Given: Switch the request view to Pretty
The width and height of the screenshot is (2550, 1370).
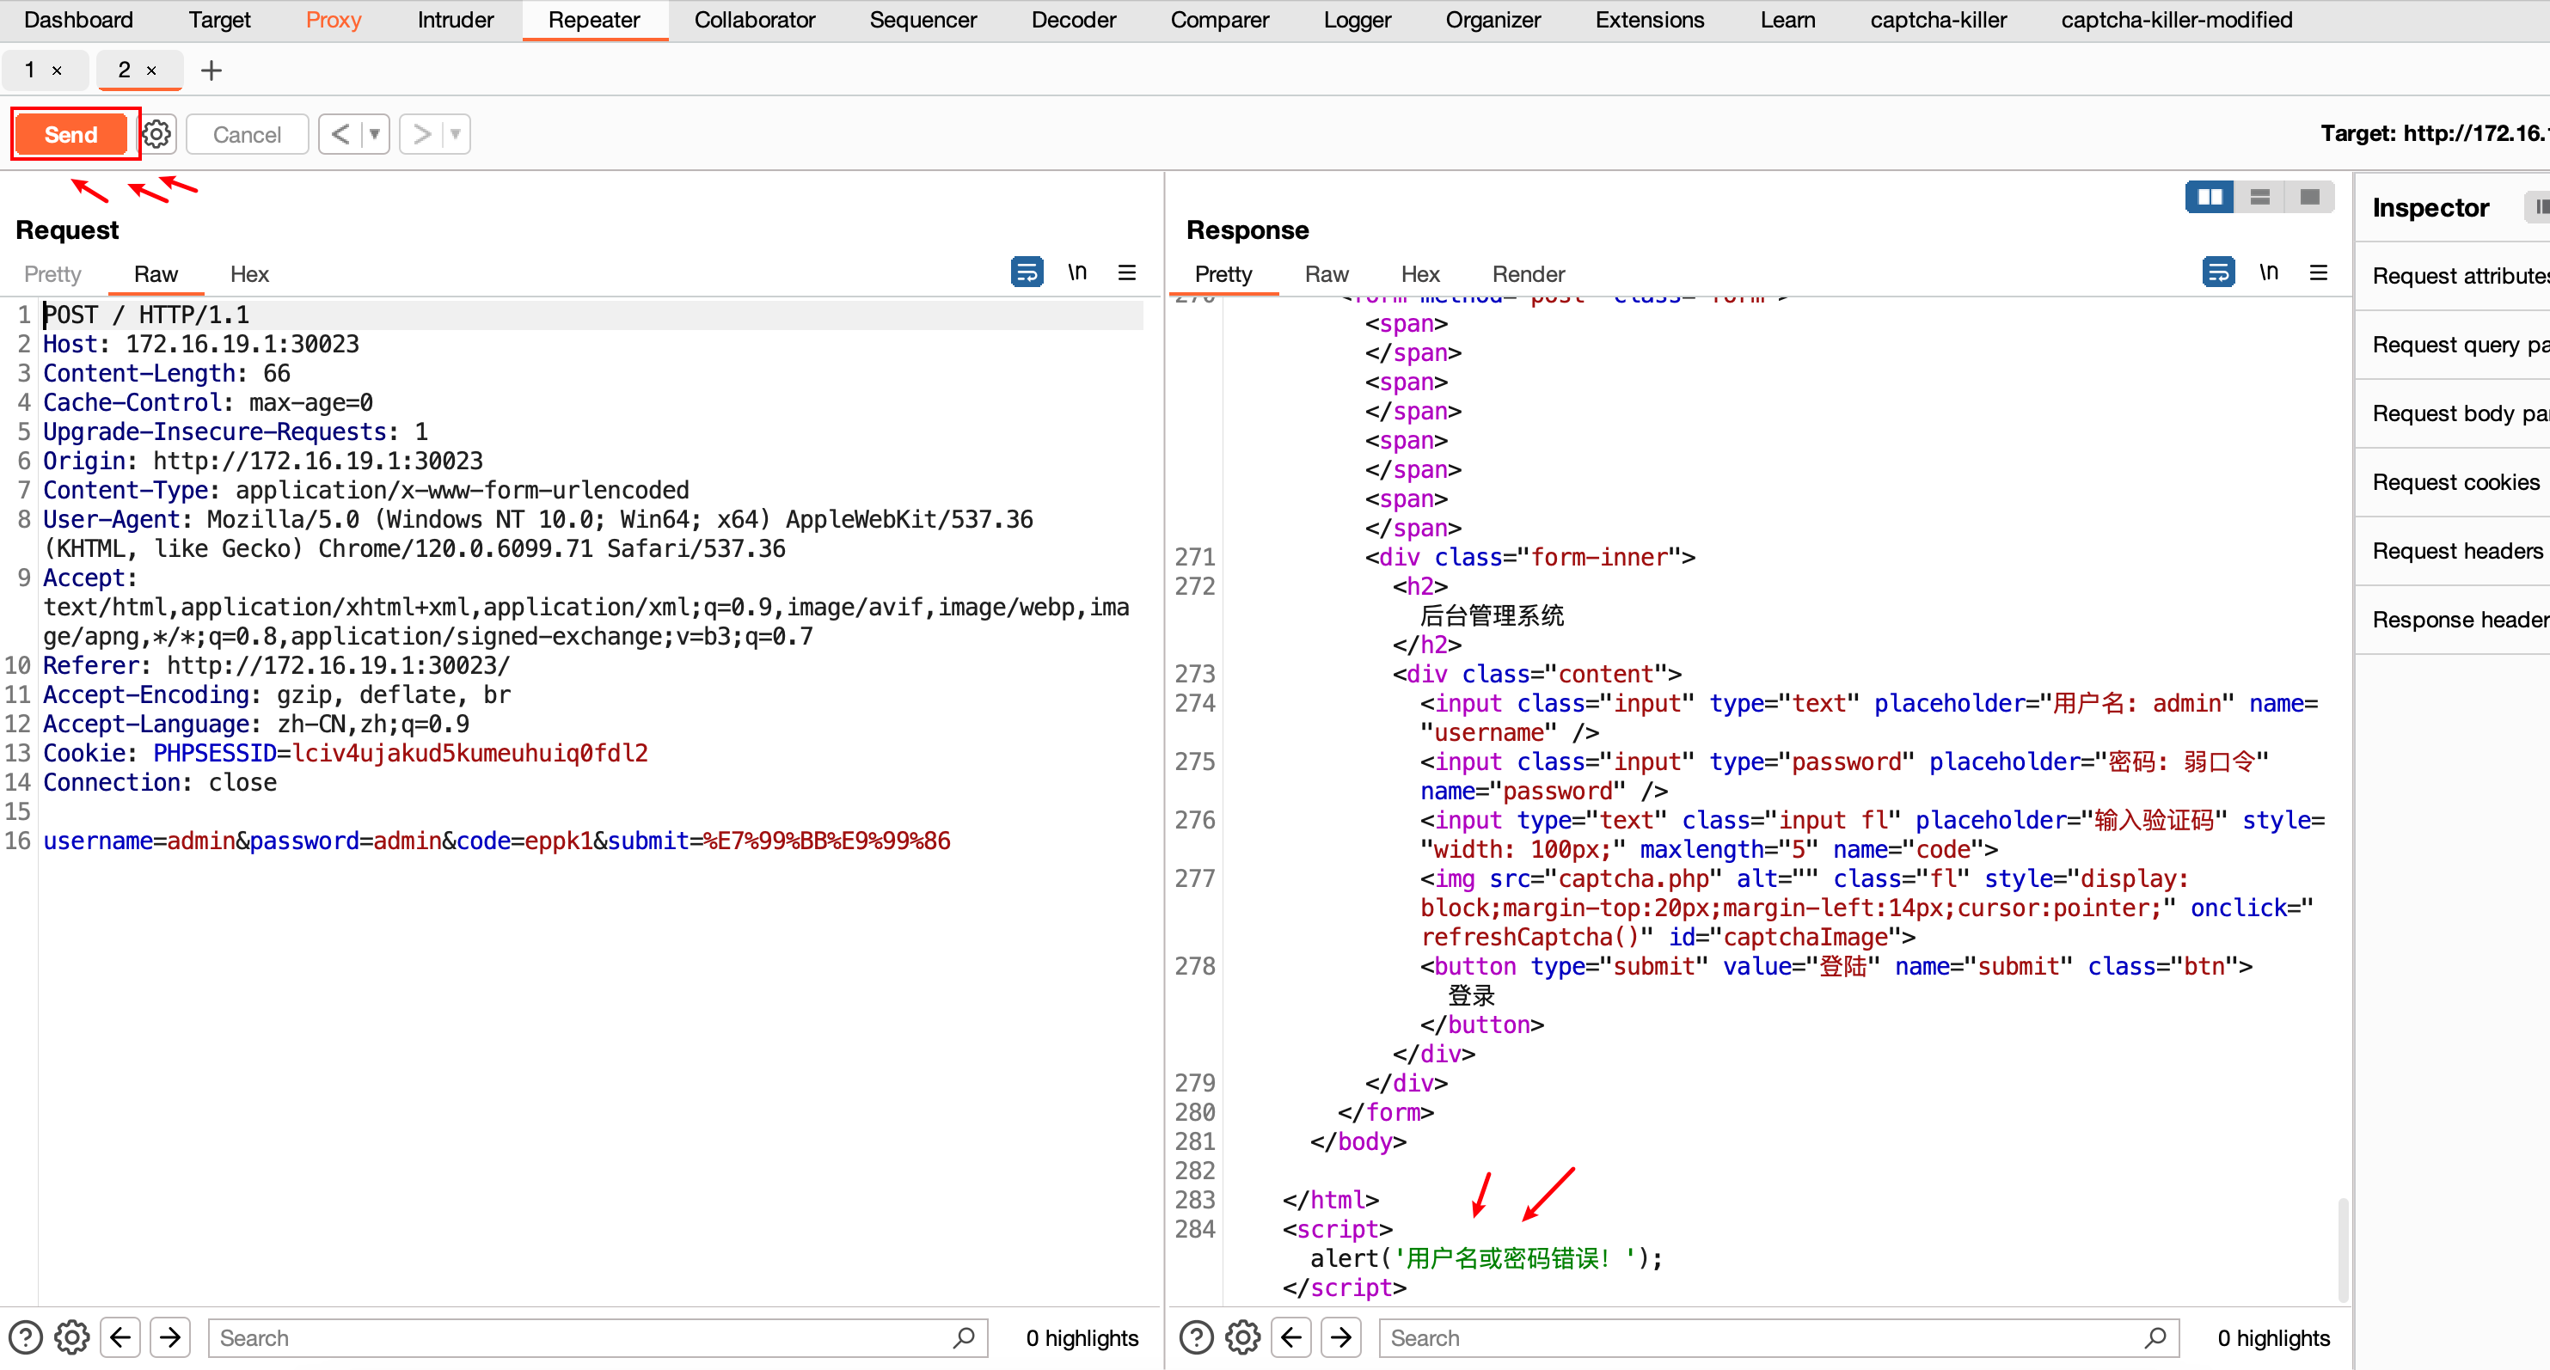Looking at the screenshot, I should click(x=52, y=274).
